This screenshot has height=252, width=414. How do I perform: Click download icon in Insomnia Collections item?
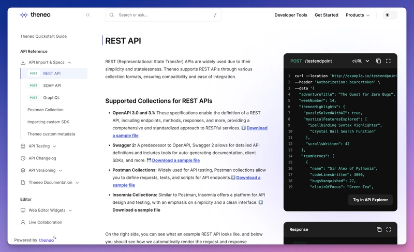(x=261, y=202)
